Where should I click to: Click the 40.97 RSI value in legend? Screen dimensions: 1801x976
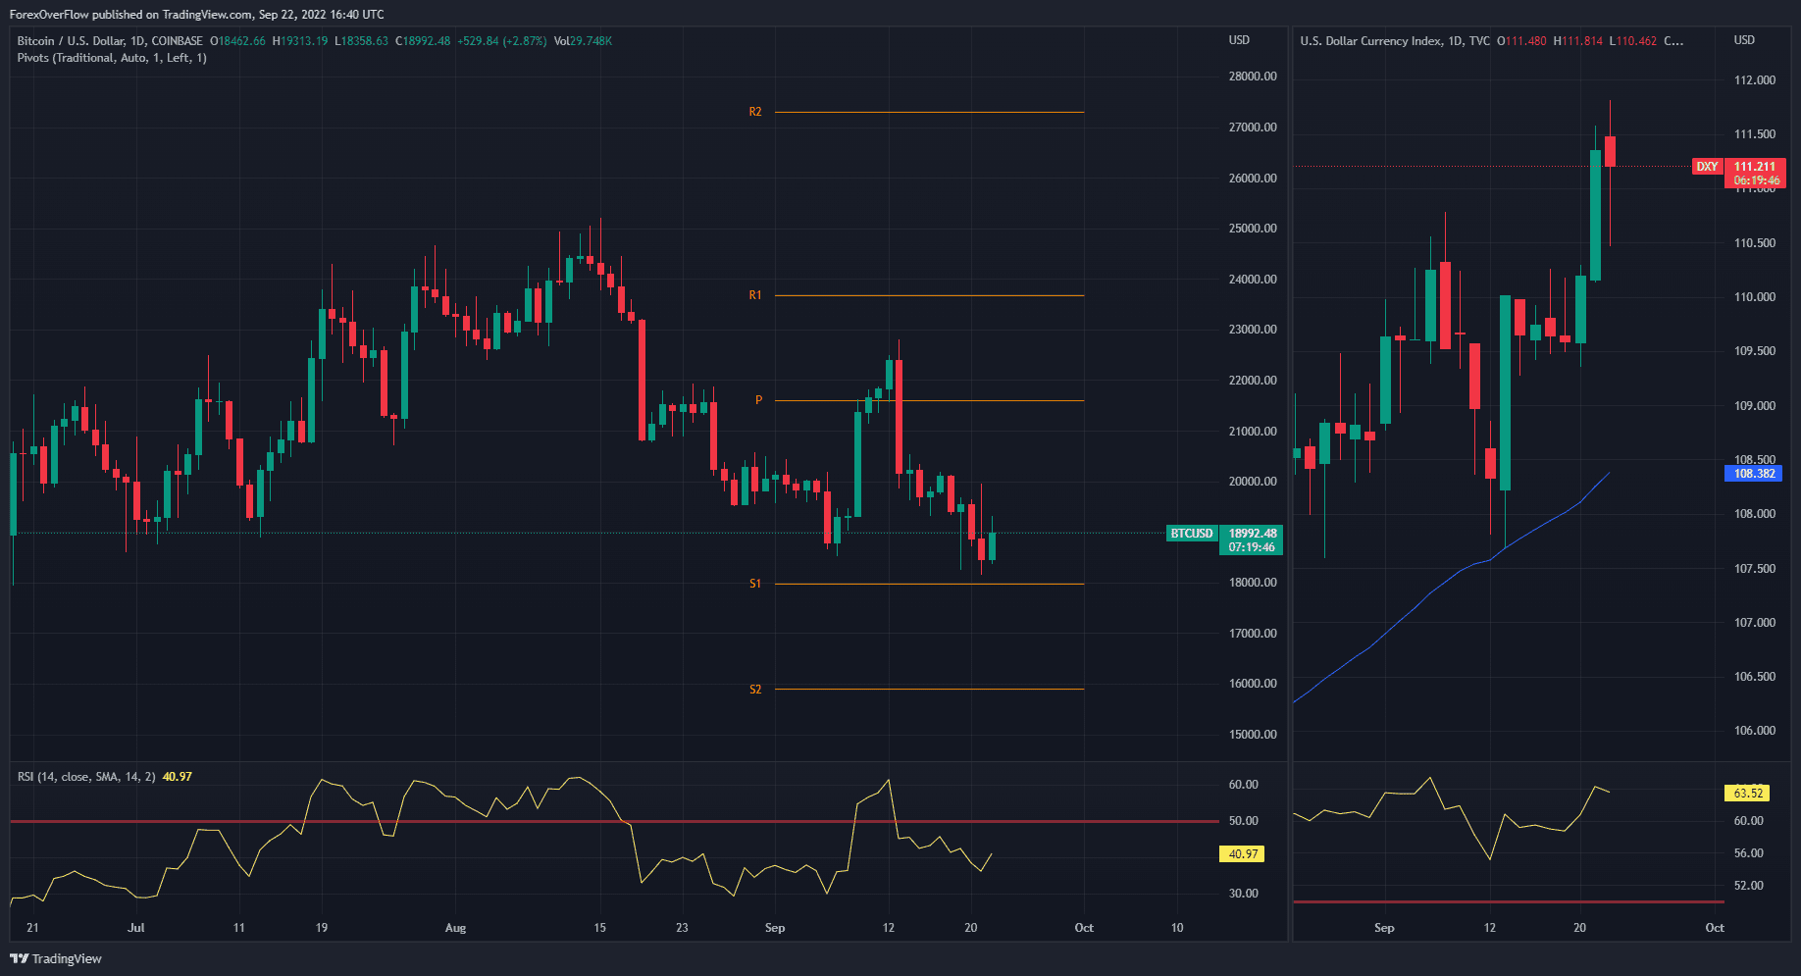click(x=178, y=777)
